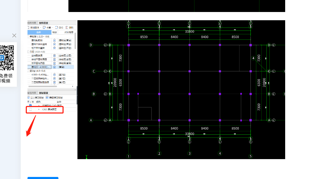Click the QR code image
Viewport: 313px width, 179px height.
coord(7,58)
